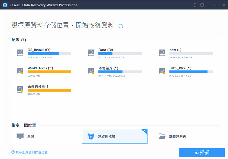Select the new (I:) drive icon

(162, 52)
